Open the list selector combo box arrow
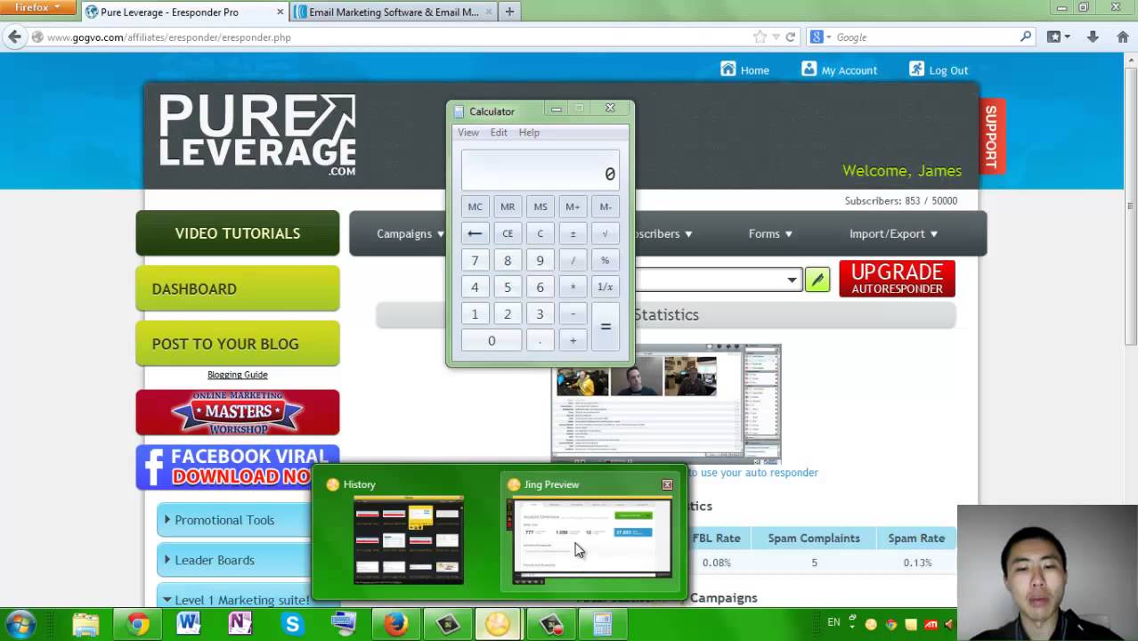 pyautogui.click(x=792, y=280)
